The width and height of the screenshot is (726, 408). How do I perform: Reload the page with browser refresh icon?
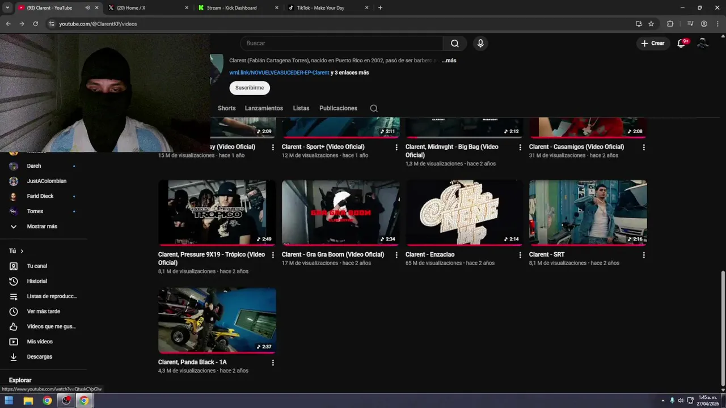pos(35,24)
